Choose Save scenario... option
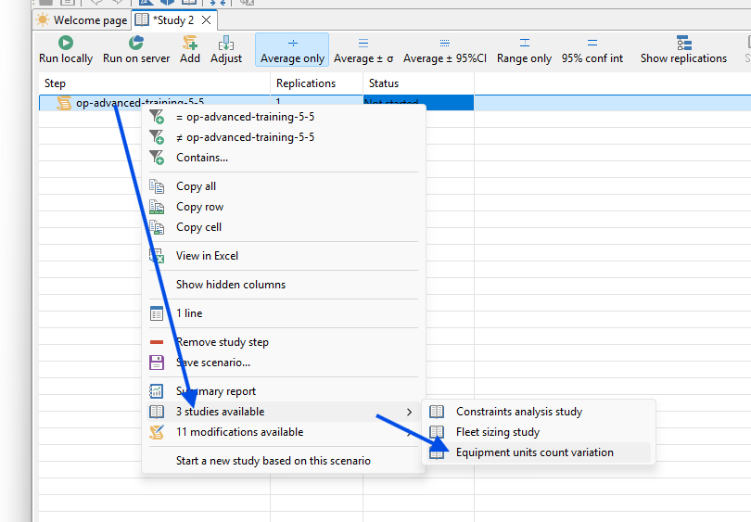Image resolution: width=751 pixels, height=522 pixels. point(284,363)
